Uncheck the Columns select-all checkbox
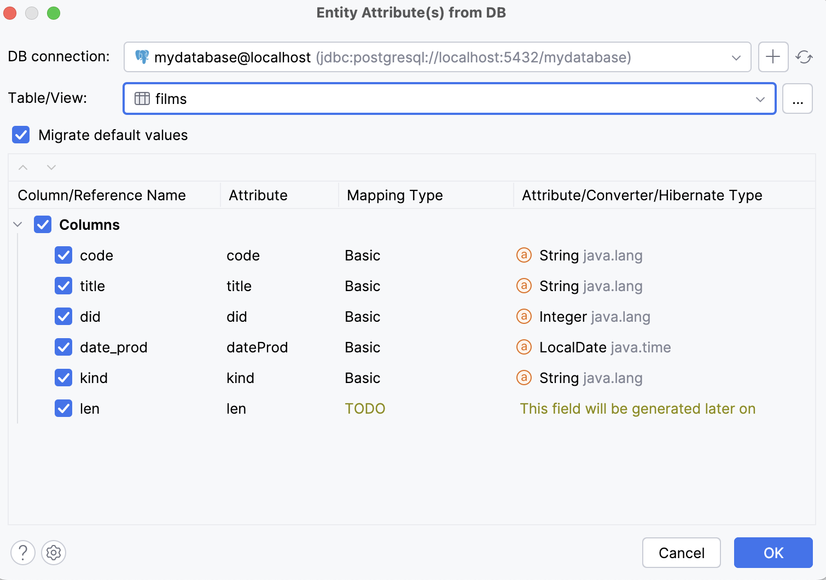Image resolution: width=826 pixels, height=580 pixels. (42, 224)
